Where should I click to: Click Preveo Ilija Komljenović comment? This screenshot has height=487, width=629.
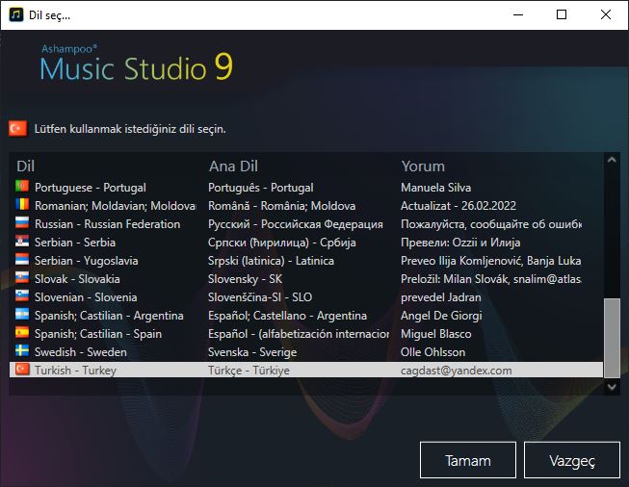pos(491,261)
